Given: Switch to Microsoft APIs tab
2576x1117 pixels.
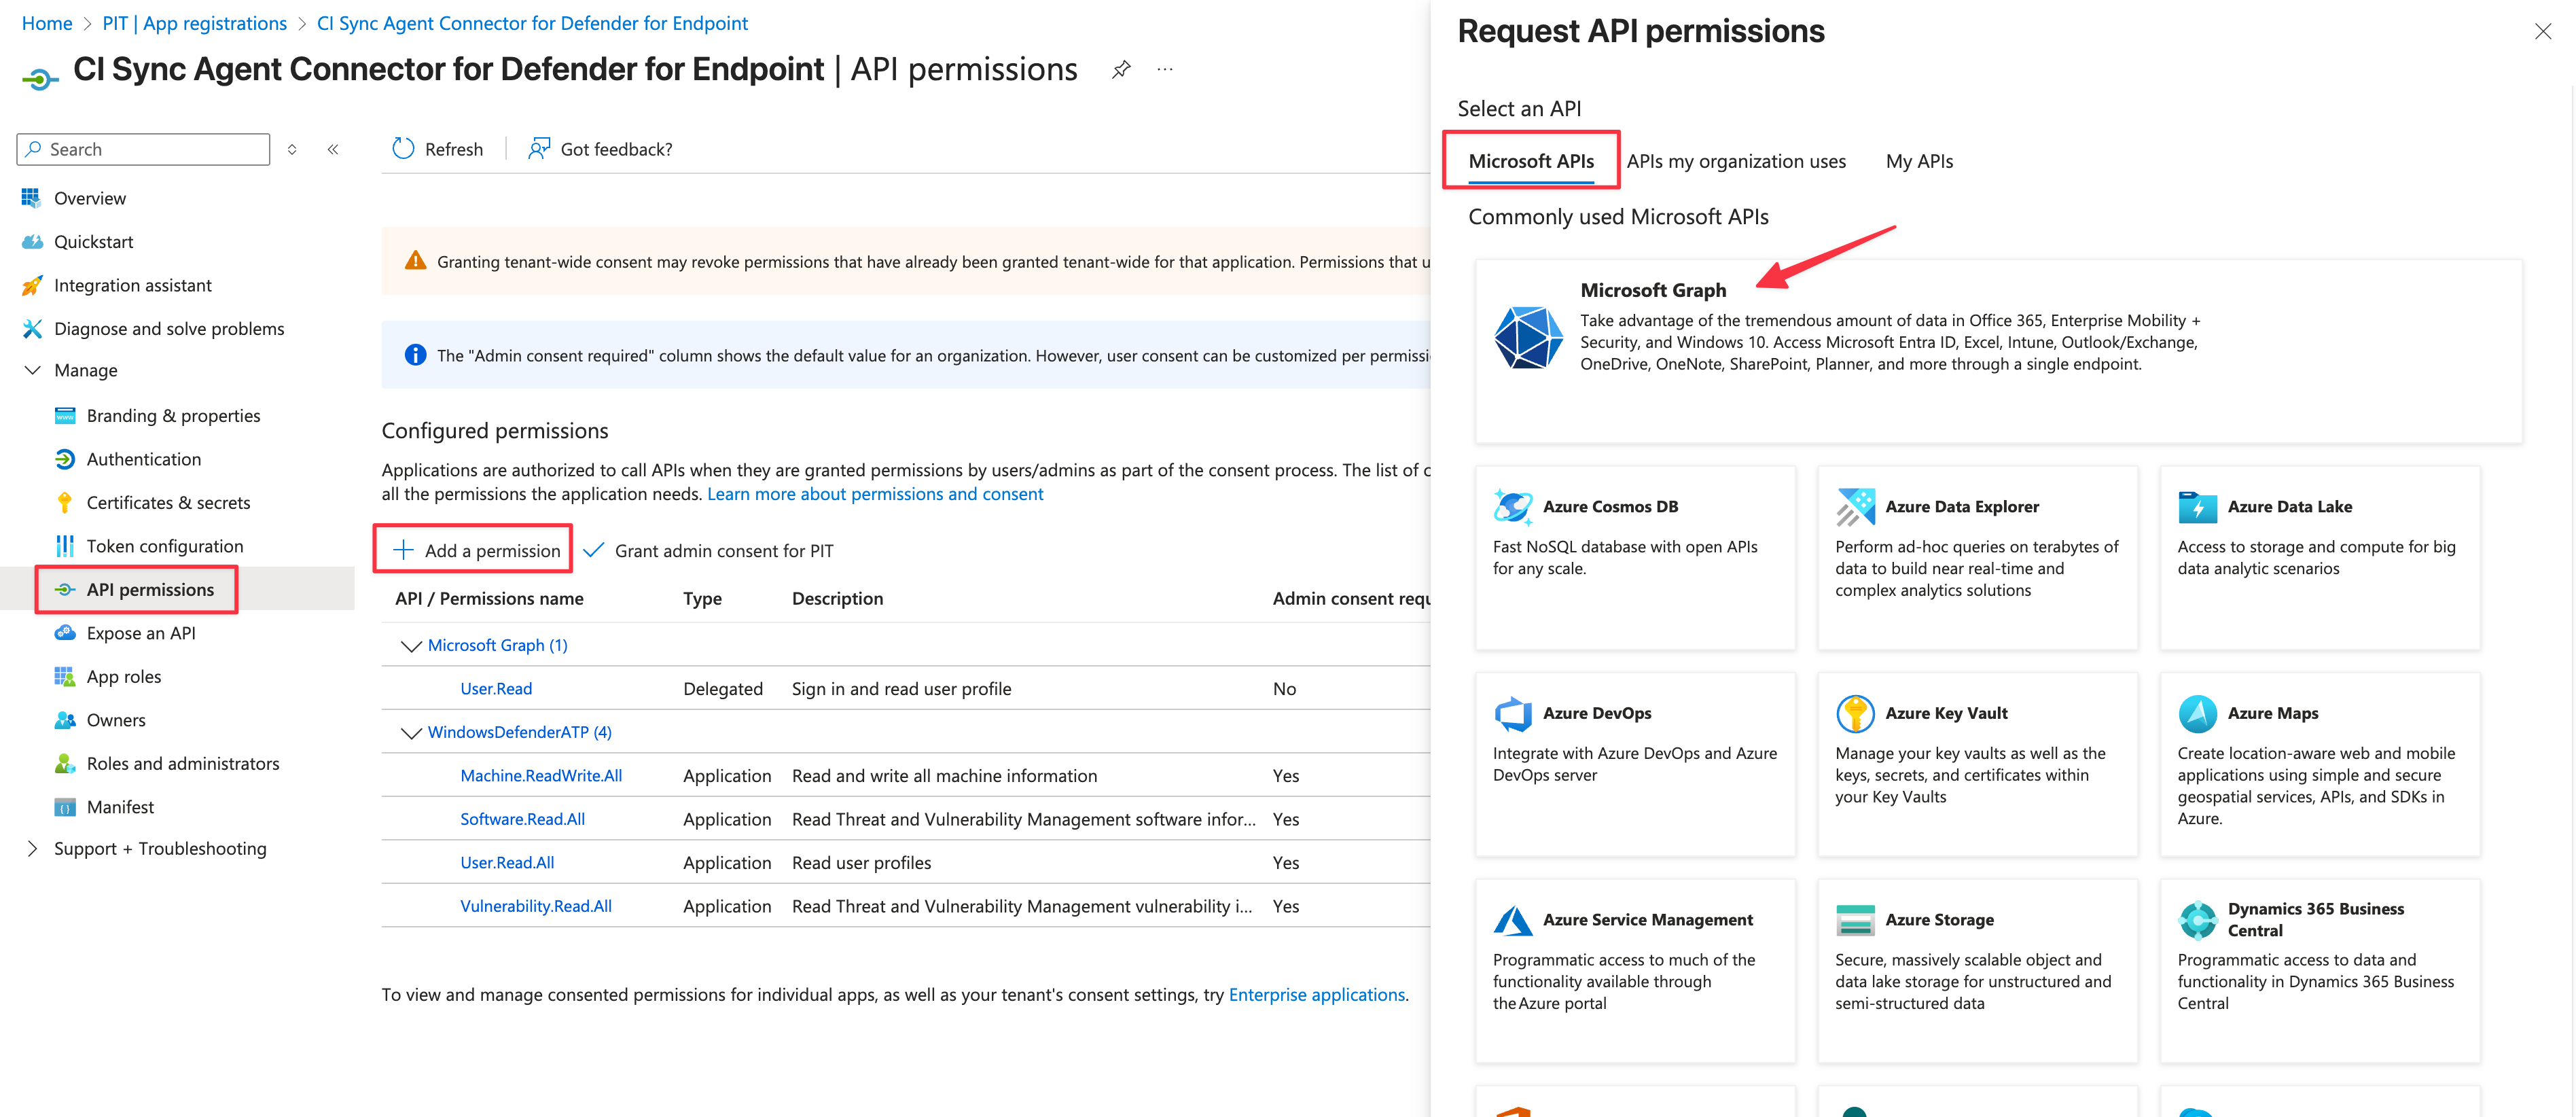Looking at the screenshot, I should pyautogui.click(x=1530, y=161).
